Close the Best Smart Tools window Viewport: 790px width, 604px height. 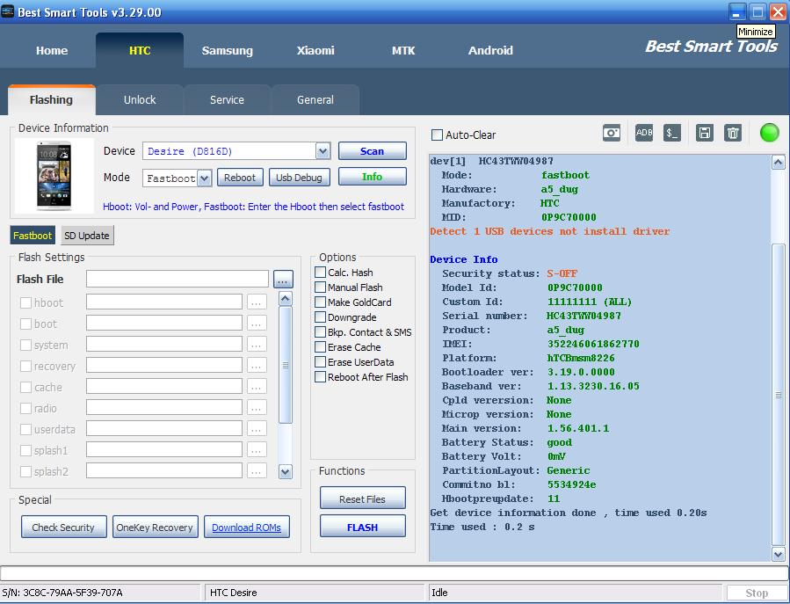point(778,12)
